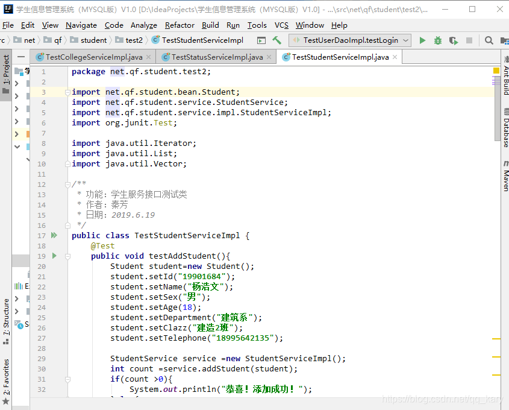Toggle the Z: Structure tool window
Screen dimensions: 509x410
(6, 321)
